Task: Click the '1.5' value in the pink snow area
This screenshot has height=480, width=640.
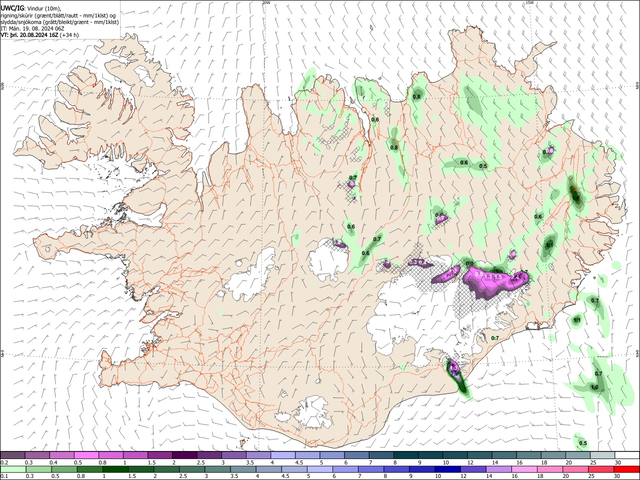Action: pyautogui.click(x=498, y=277)
